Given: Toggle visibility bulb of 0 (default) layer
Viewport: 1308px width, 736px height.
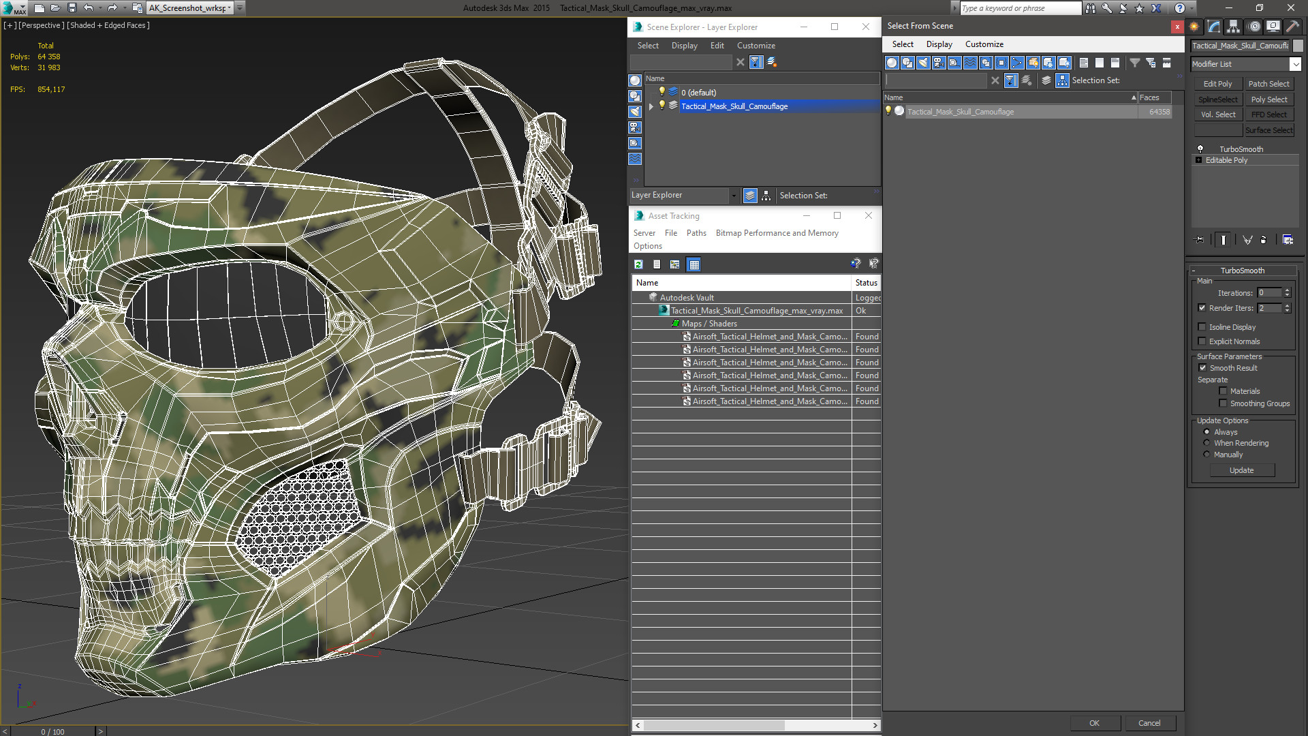Looking at the screenshot, I should click(661, 91).
